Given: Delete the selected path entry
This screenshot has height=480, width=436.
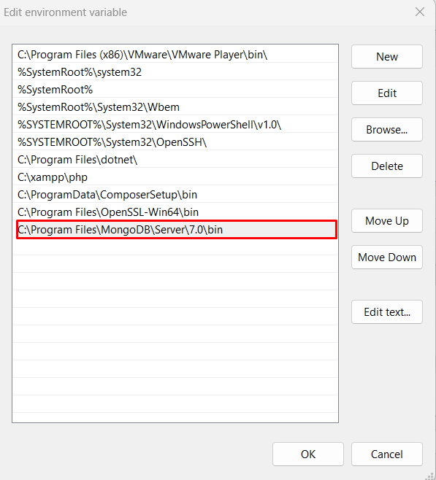Looking at the screenshot, I should [387, 166].
